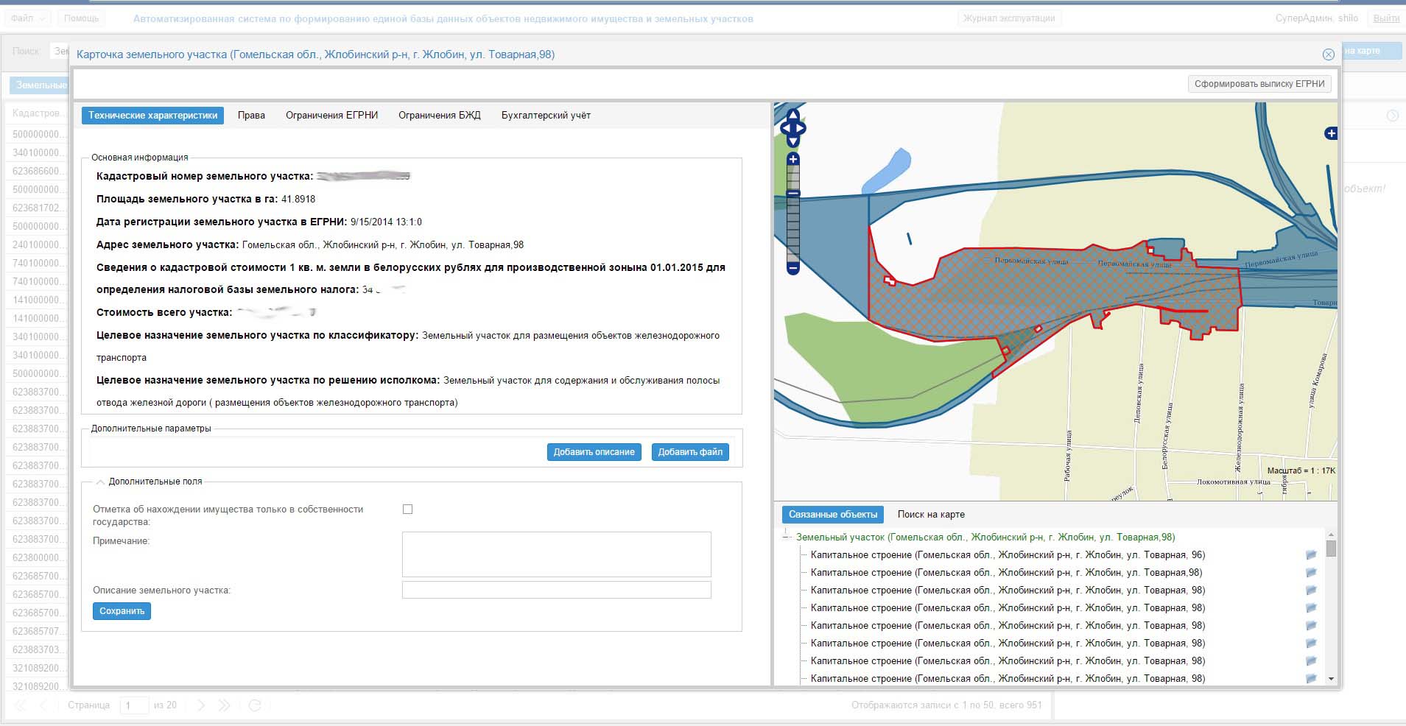Viewport: 1406px width, 726px height.
Task: Click land plot card title text
Action: point(315,54)
